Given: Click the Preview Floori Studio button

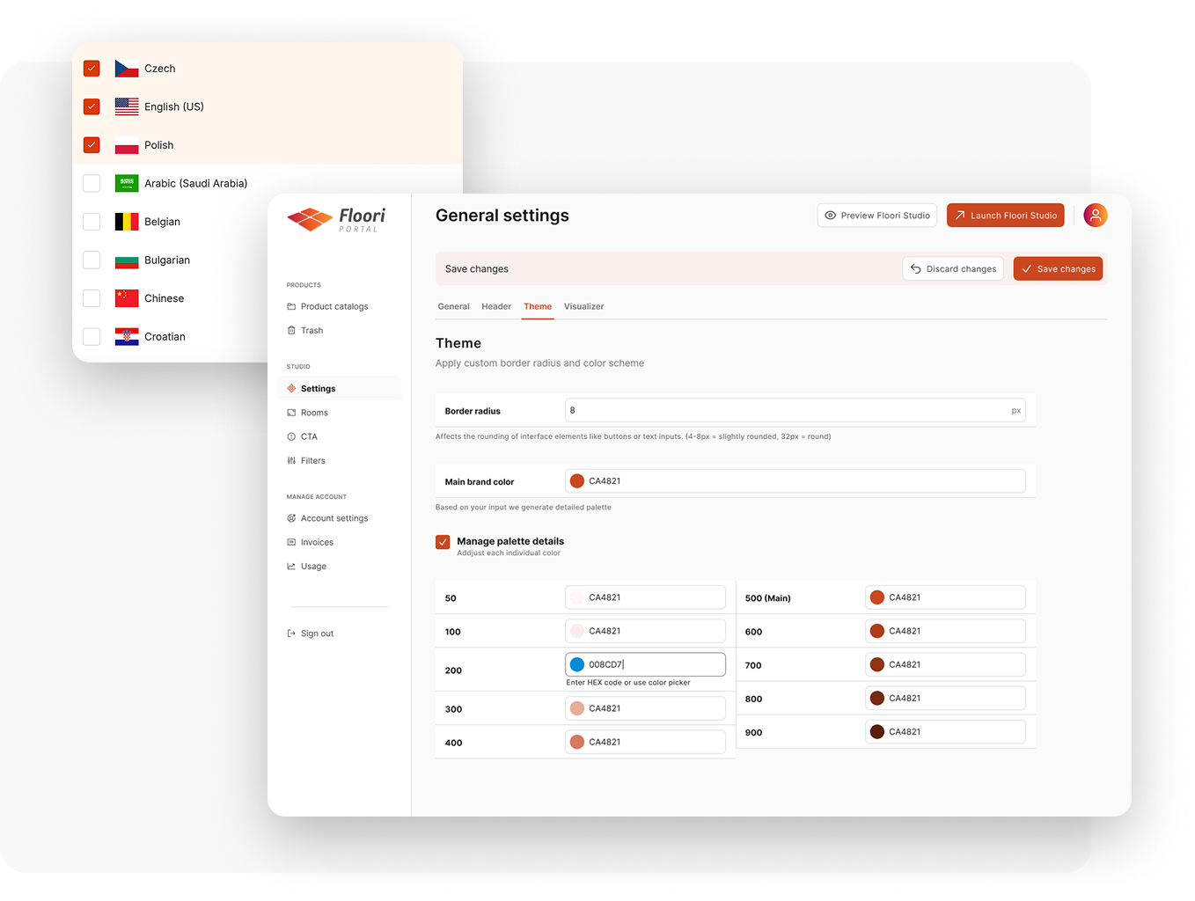Looking at the screenshot, I should pyautogui.click(x=876, y=216).
